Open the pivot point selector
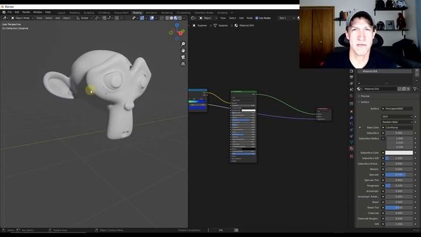 pyautogui.click(x=97, y=18)
